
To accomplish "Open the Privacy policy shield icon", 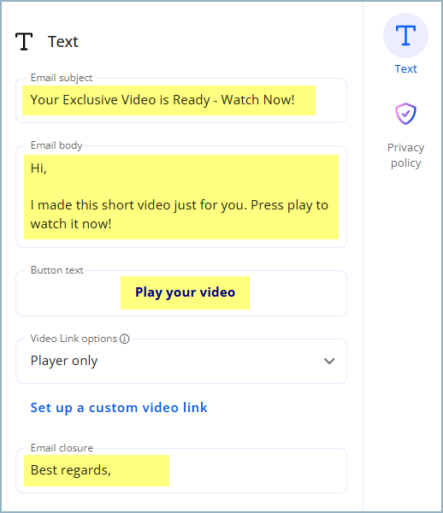I will pyautogui.click(x=405, y=114).
